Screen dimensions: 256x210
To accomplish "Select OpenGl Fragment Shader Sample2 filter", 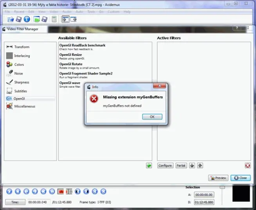I will point(105,75).
